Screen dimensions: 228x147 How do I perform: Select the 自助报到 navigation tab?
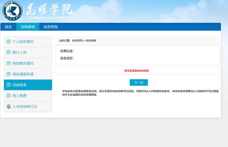point(28,27)
